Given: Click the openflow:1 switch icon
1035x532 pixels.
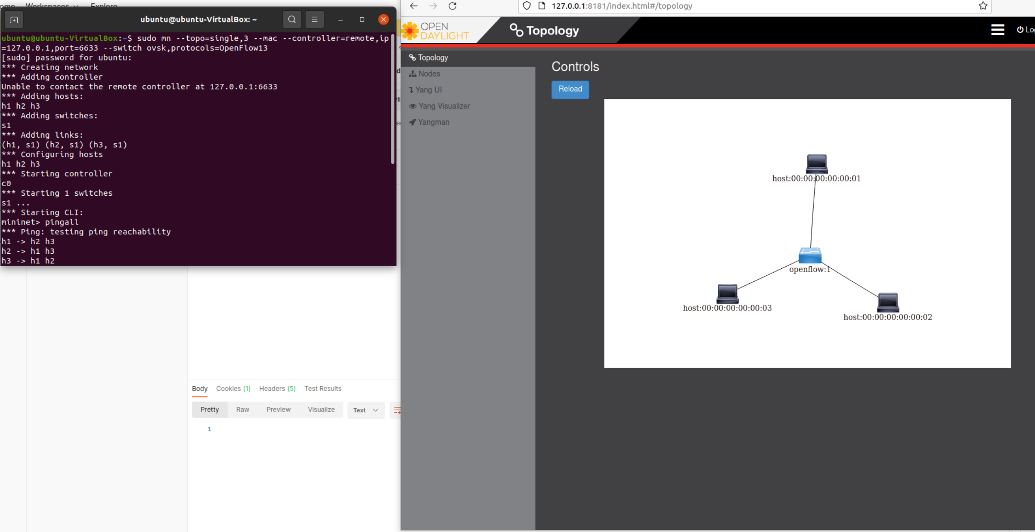Looking at the screenshot, I should [809, 255].
